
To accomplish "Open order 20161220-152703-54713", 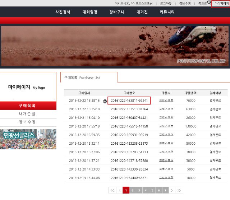I will point(129,152).
